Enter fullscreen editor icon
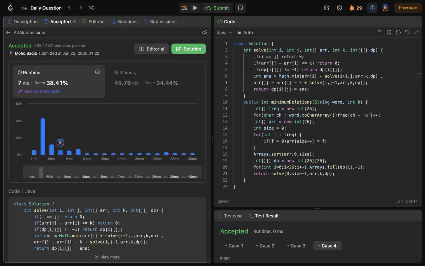Screen dimensions: 425x266 pyautogui.click(x=416, y=33)
